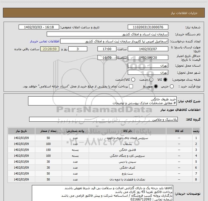Select the ست پارچ item name
This screenshot has height=201, width=208.
[127, 173]
